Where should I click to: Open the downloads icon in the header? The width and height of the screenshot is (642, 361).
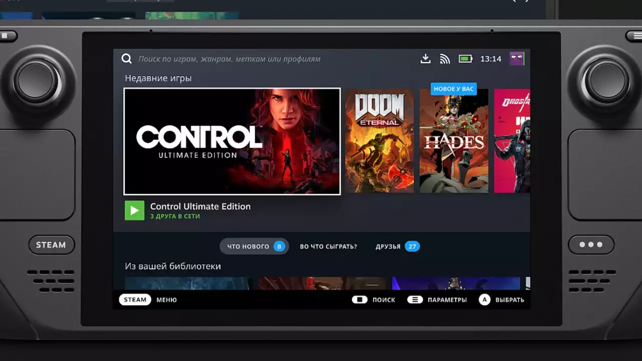(425, 59)
